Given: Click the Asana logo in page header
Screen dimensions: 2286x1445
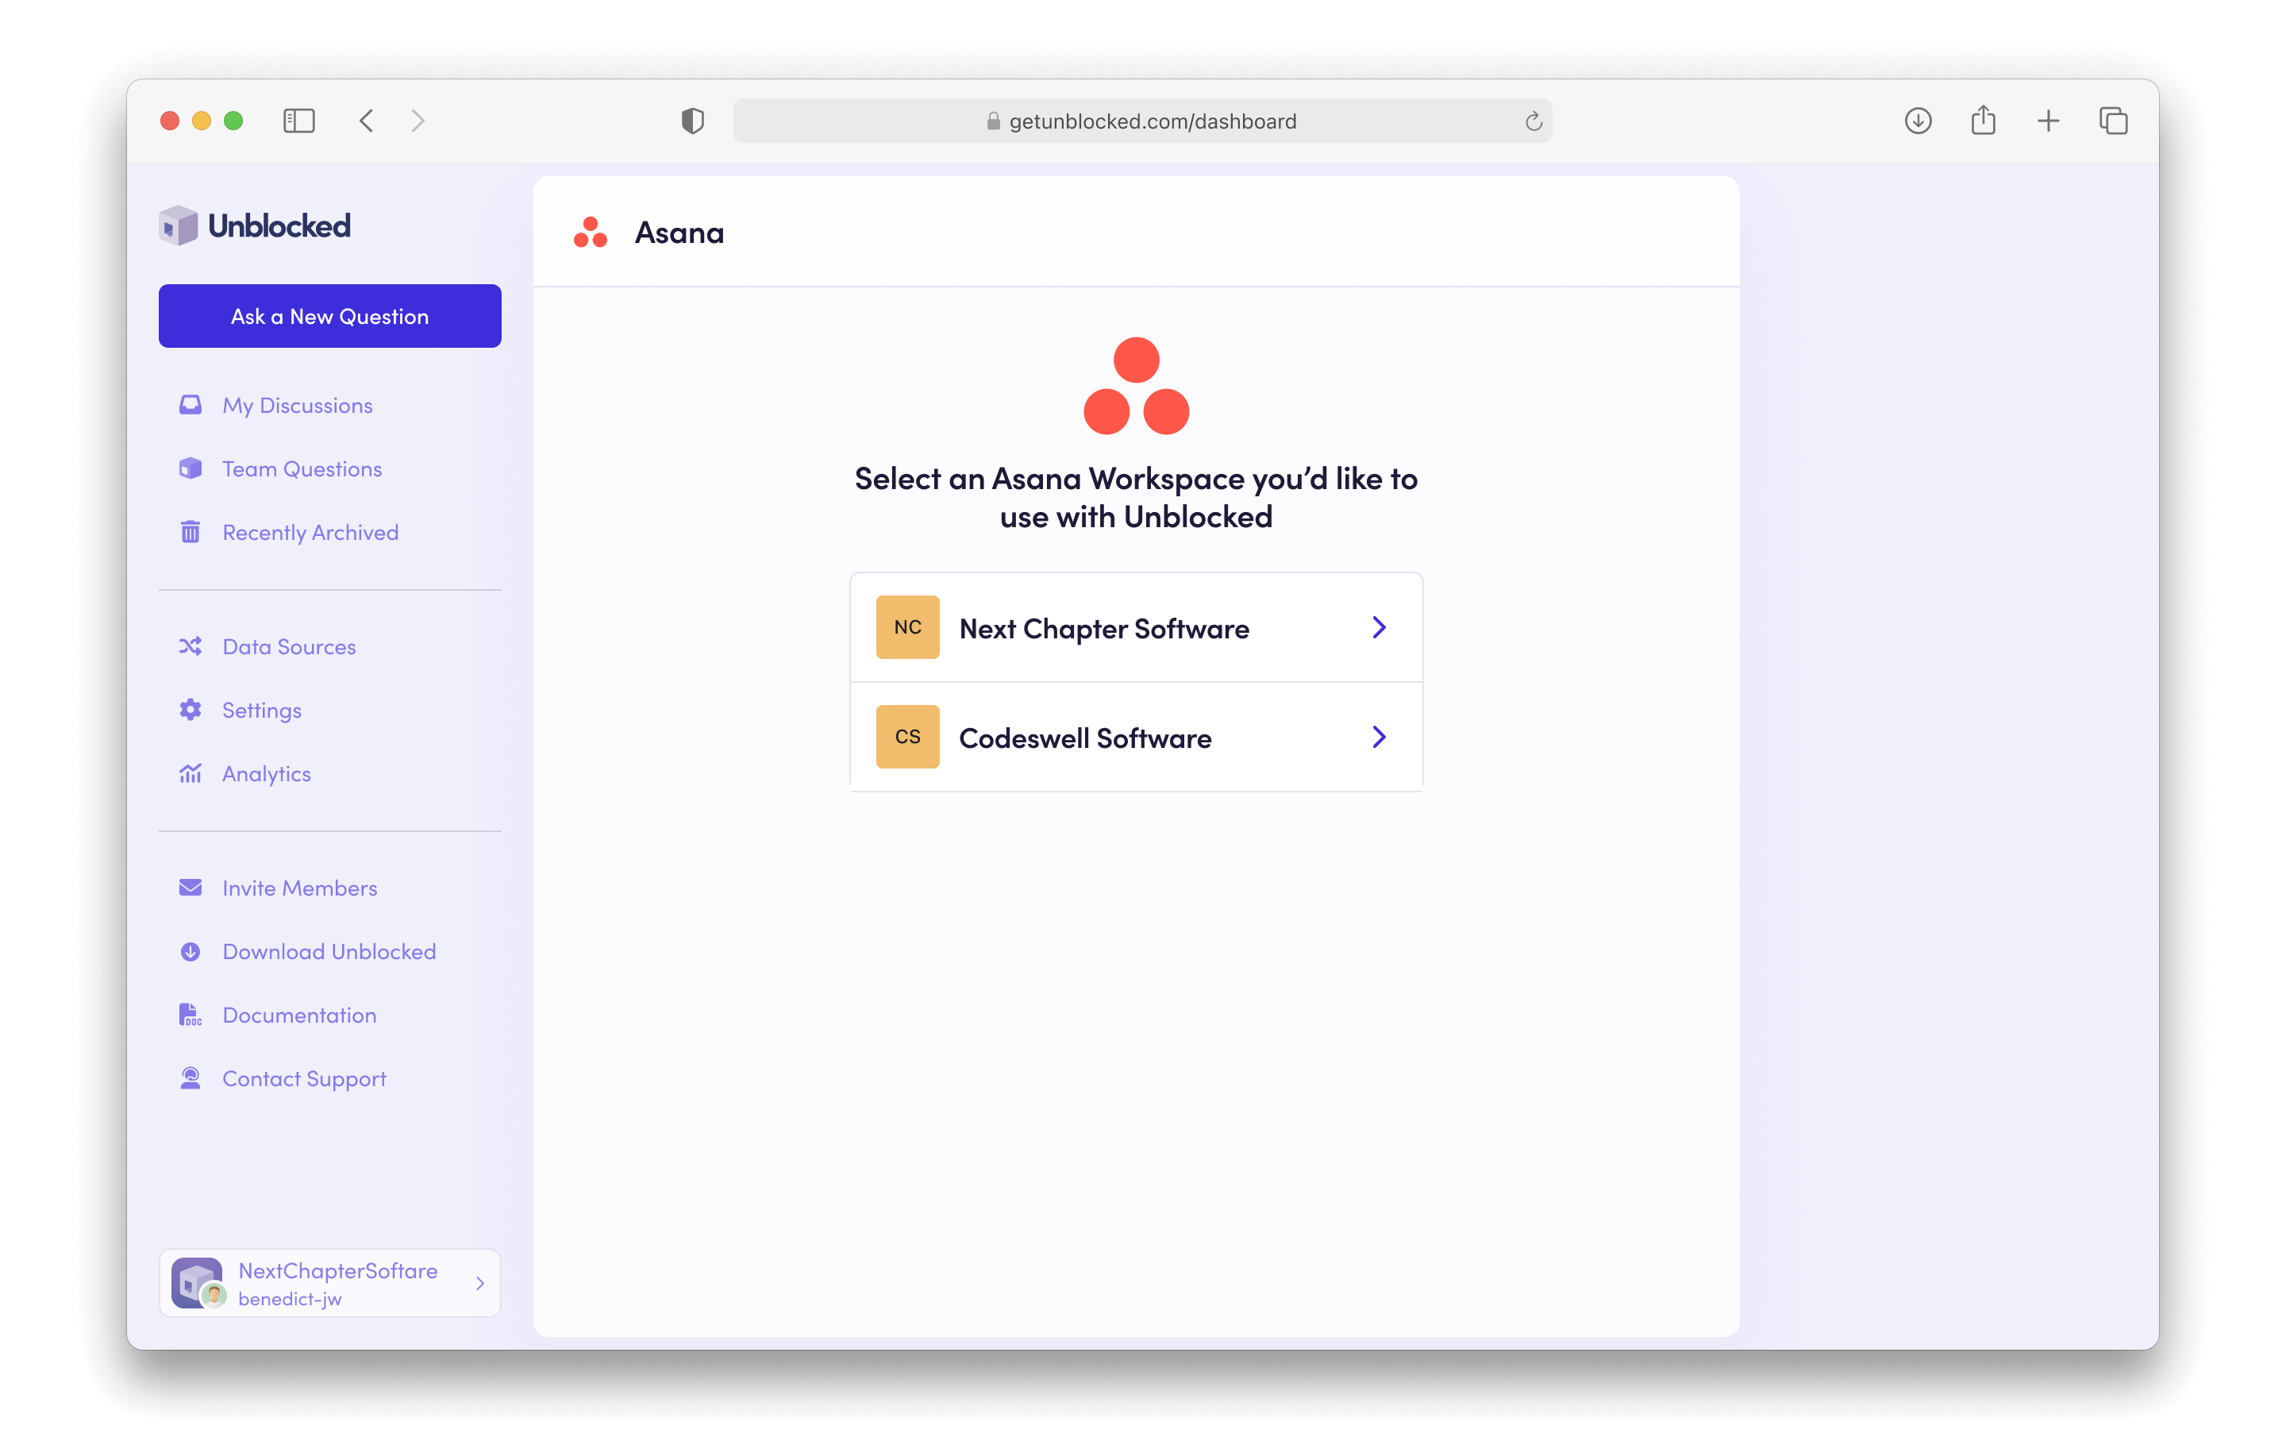Looking at the screenshot, I should [591, 233].
